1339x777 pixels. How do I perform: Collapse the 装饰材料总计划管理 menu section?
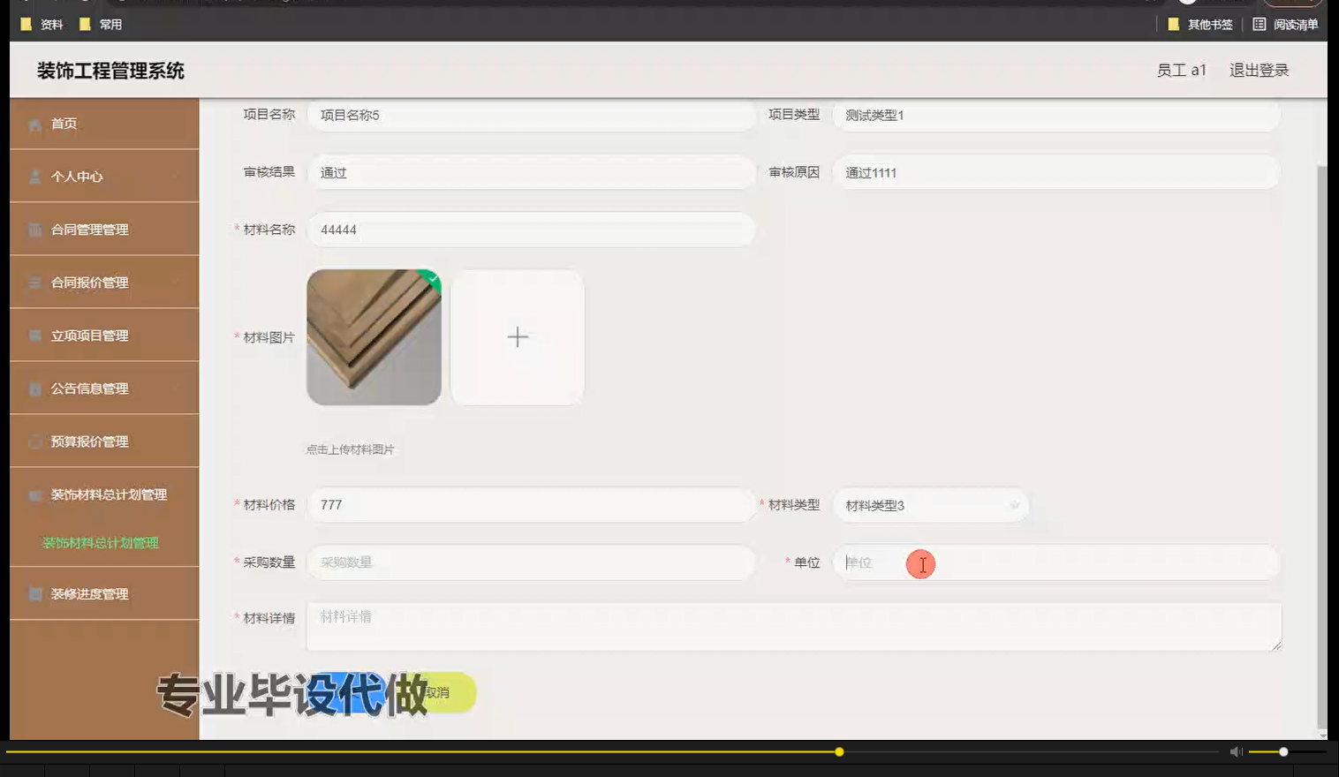pos(103,495)
